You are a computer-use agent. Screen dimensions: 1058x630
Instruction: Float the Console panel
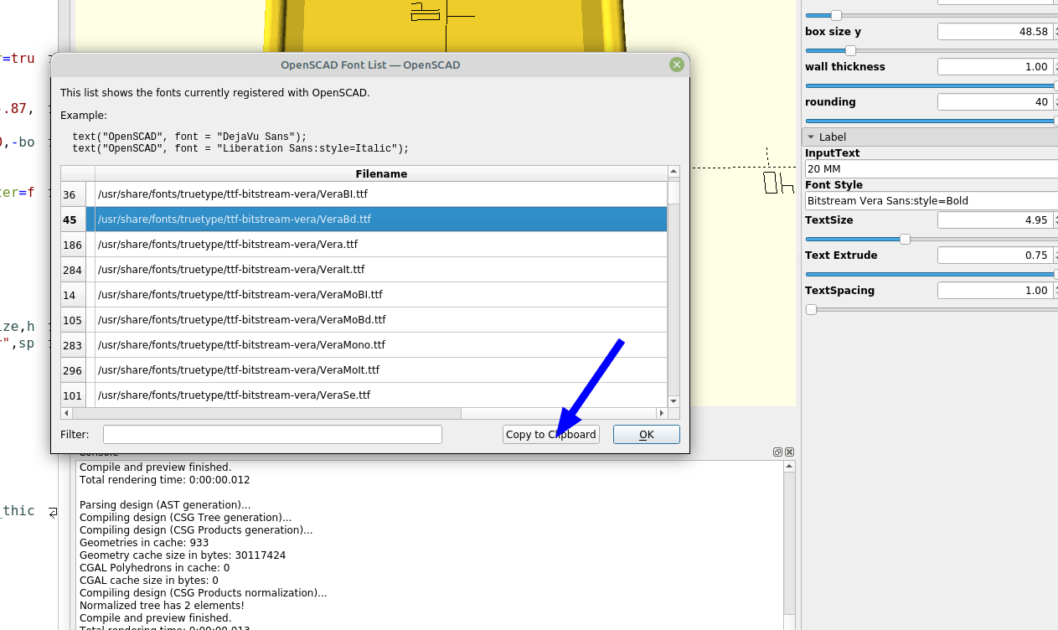coord(777,452)
